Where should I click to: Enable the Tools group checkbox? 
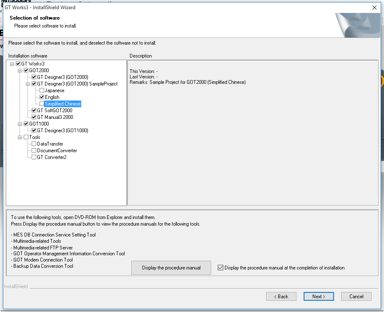(26, 137)
